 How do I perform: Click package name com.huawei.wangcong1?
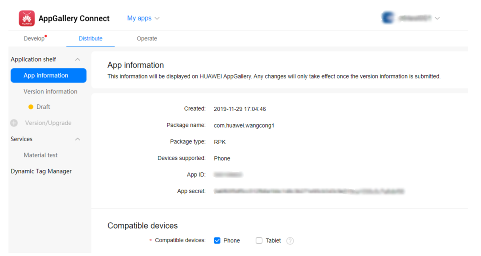click(x=244, y=126)
